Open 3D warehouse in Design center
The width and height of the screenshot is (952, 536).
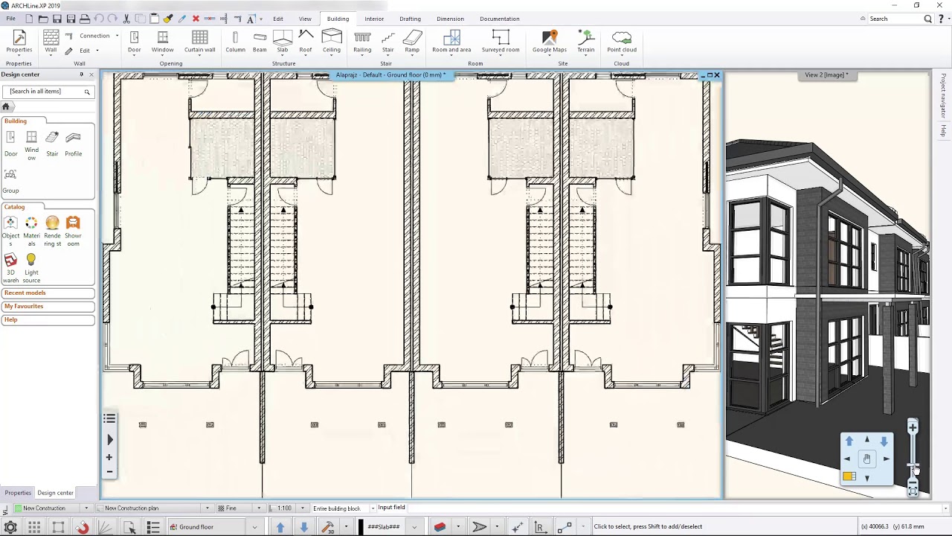tap(10, 268)
